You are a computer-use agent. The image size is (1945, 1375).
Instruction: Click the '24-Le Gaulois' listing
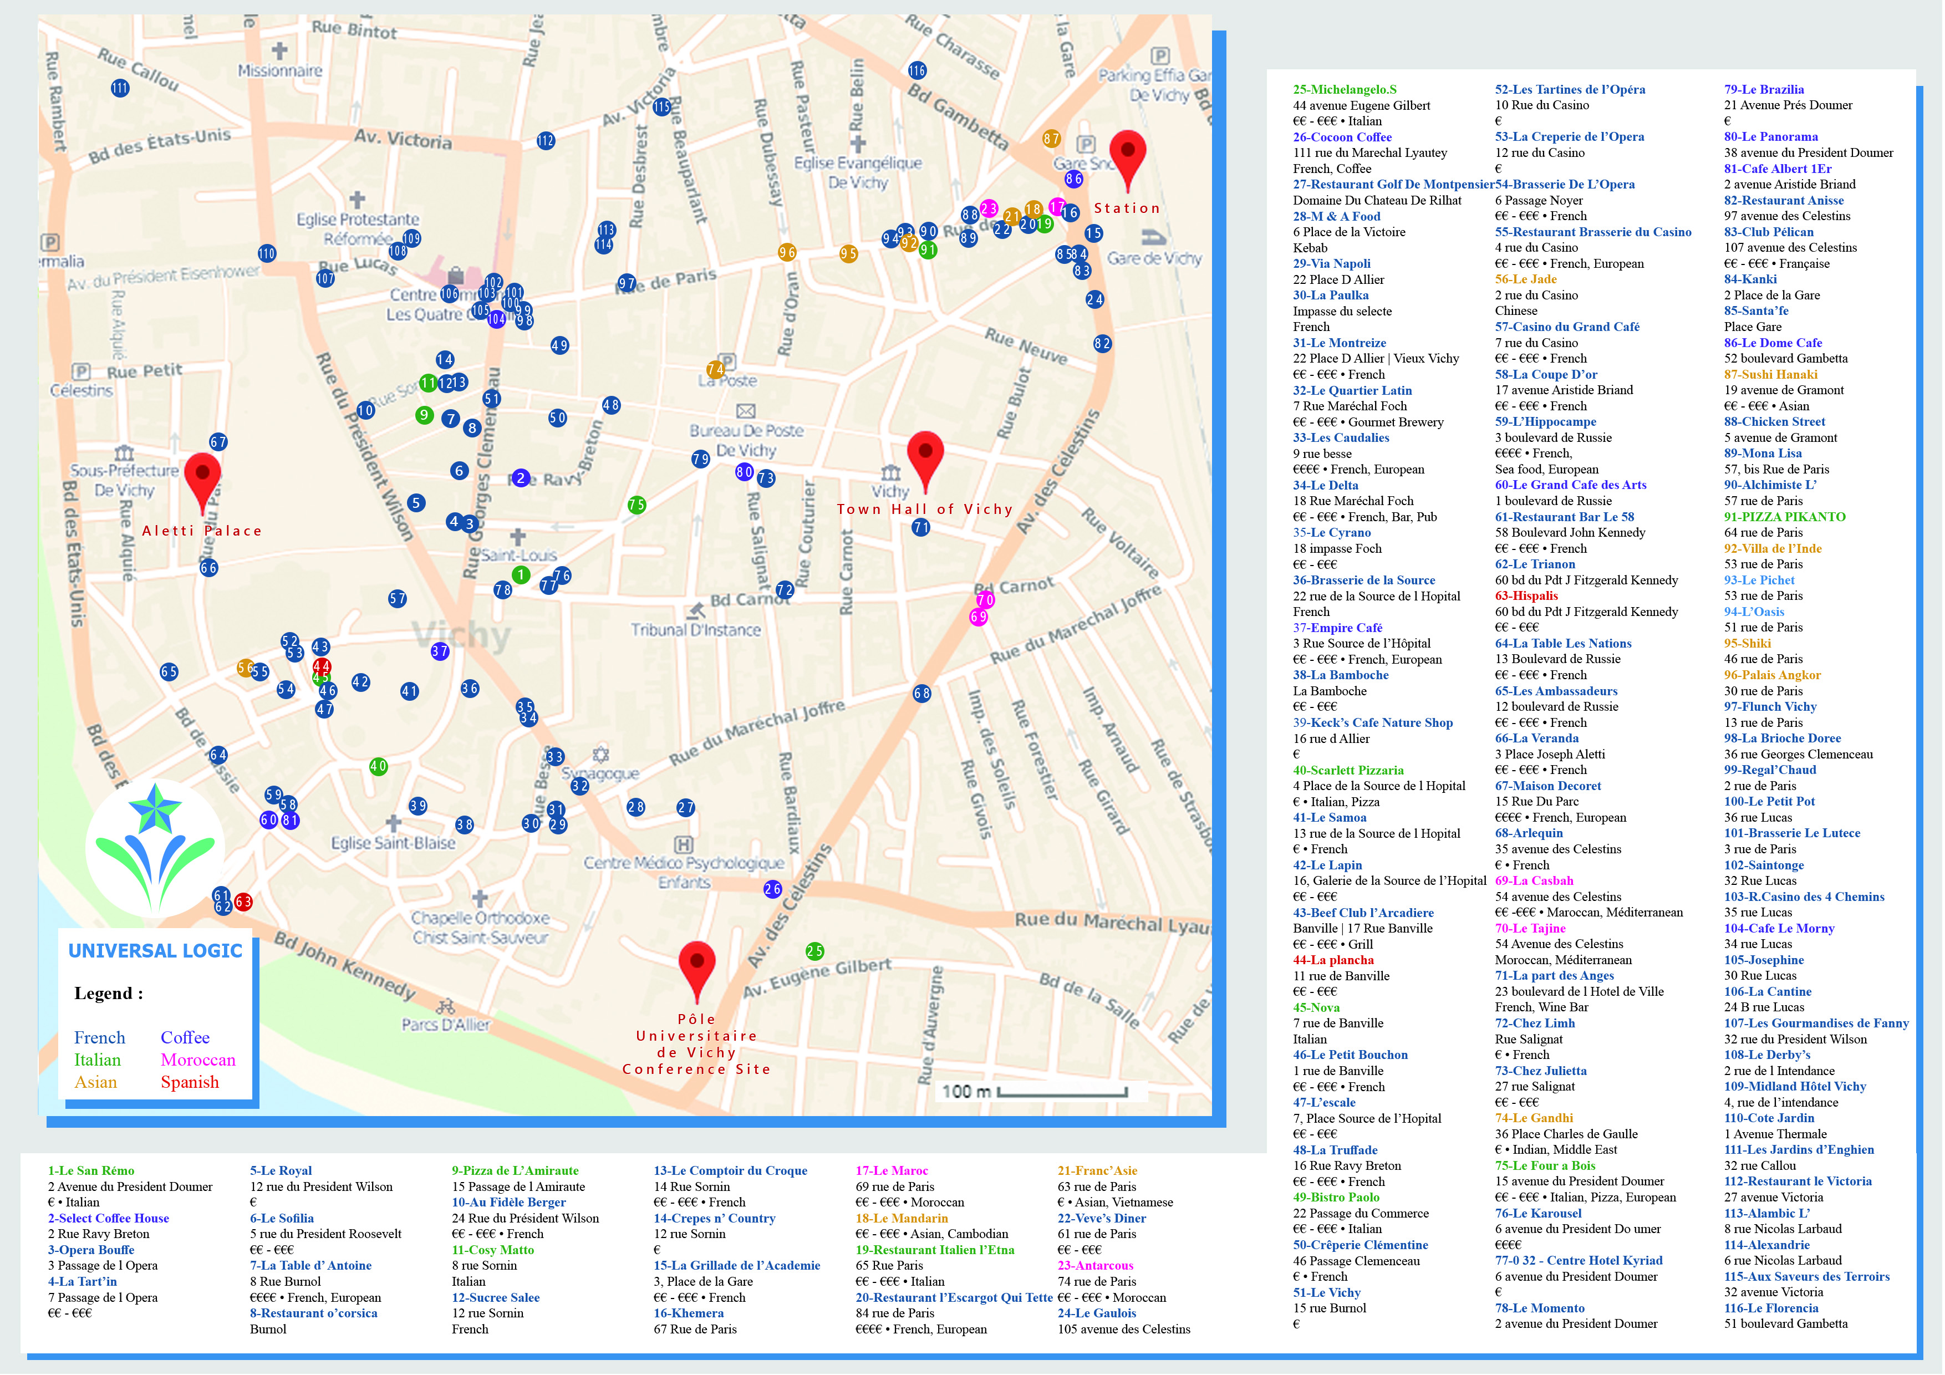pyautogui.click(x=1097, y=1313)
